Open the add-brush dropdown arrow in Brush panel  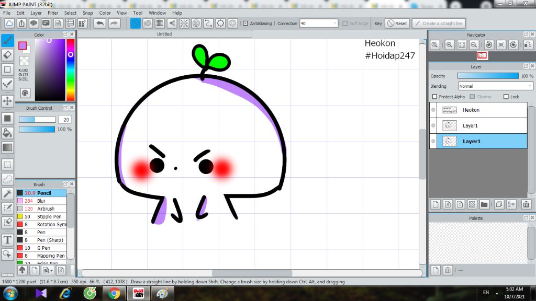[51, 271]
